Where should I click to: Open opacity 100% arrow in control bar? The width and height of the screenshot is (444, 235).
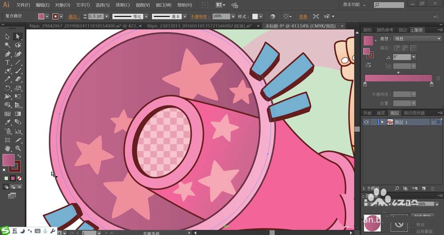[233, 16]
